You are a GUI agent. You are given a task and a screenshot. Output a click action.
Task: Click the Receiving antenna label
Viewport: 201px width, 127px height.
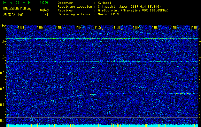tap(74, 14)
